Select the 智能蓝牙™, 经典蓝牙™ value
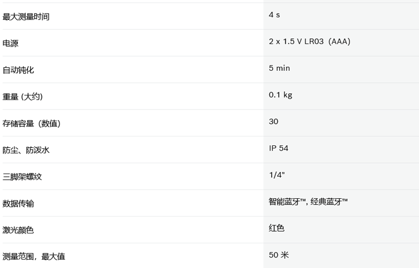419x268 pixels. [308, 201]
